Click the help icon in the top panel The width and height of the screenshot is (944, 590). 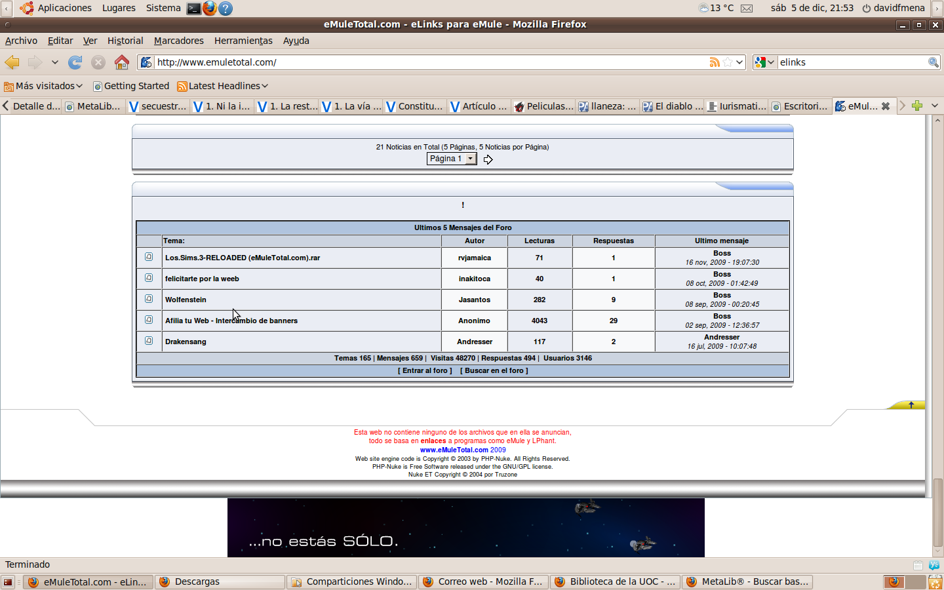point(226,9)
